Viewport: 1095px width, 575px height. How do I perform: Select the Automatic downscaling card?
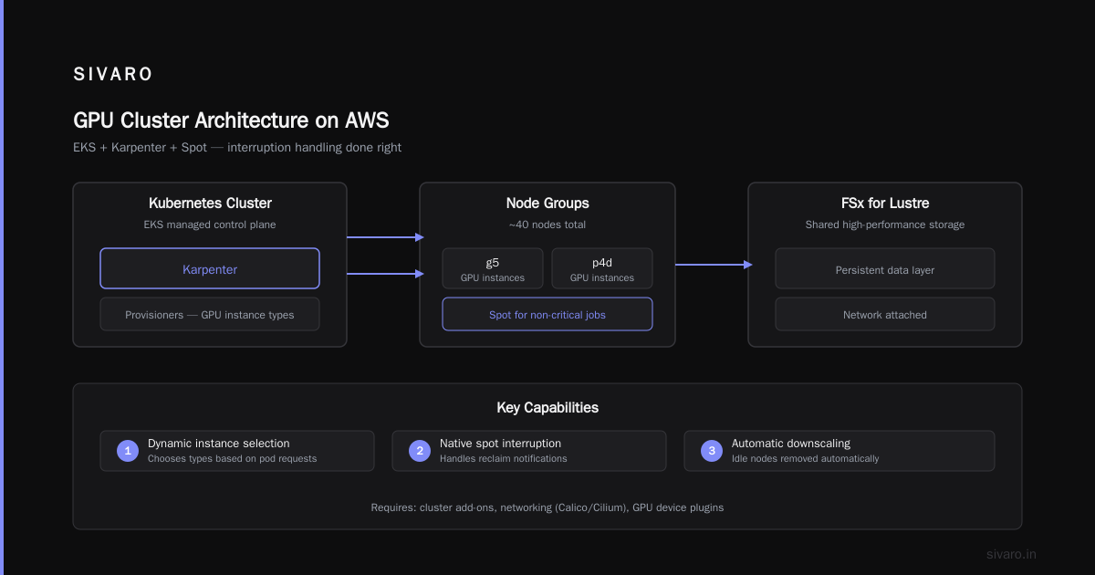[x=839, y=451]
